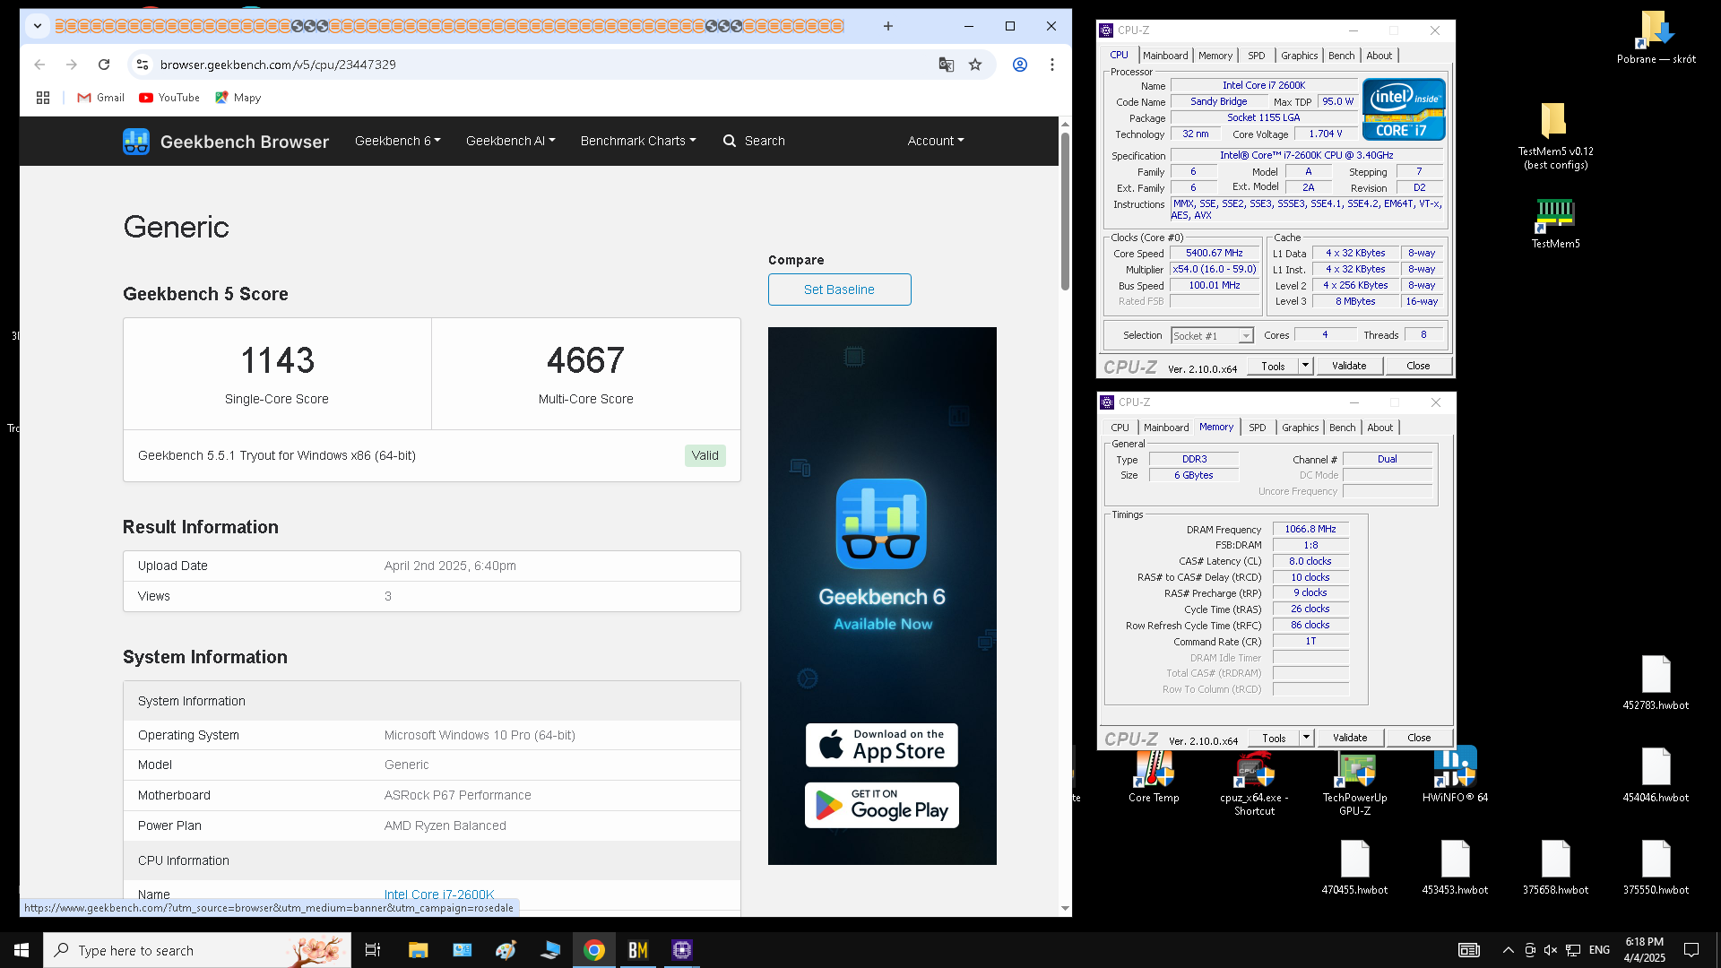The height and width of the screenshot is (968, 1721).
Task: Open the Gmail bookmark
Action: click(100, 98)
